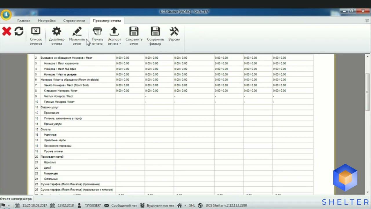Select row 'Номеров / Мест в обращении (Room Available)'
371x209 pixels.
174,80
